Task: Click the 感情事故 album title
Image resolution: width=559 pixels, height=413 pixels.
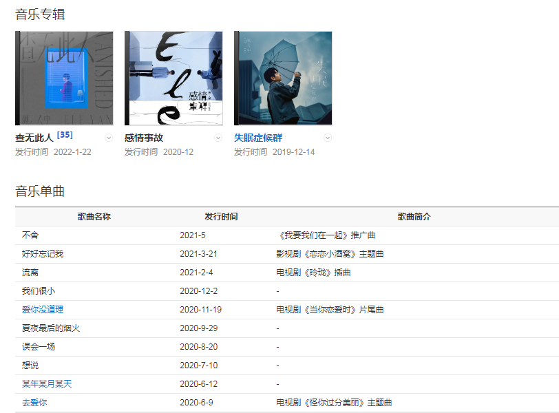Action: [144, 138]
